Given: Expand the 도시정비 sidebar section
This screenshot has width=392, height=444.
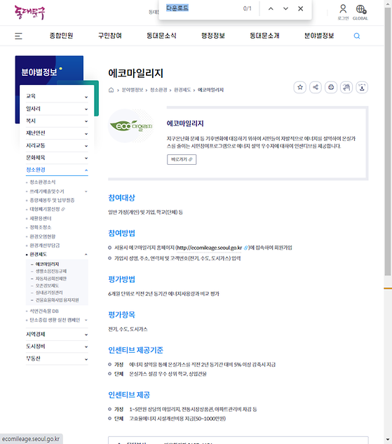Looking at the screenshot, I should (57, 347).
